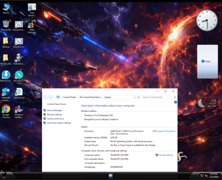This screenshot has height=180, width=222.
Task: Select All Control Panel Items breadcrumb
Action: point(90,97)
